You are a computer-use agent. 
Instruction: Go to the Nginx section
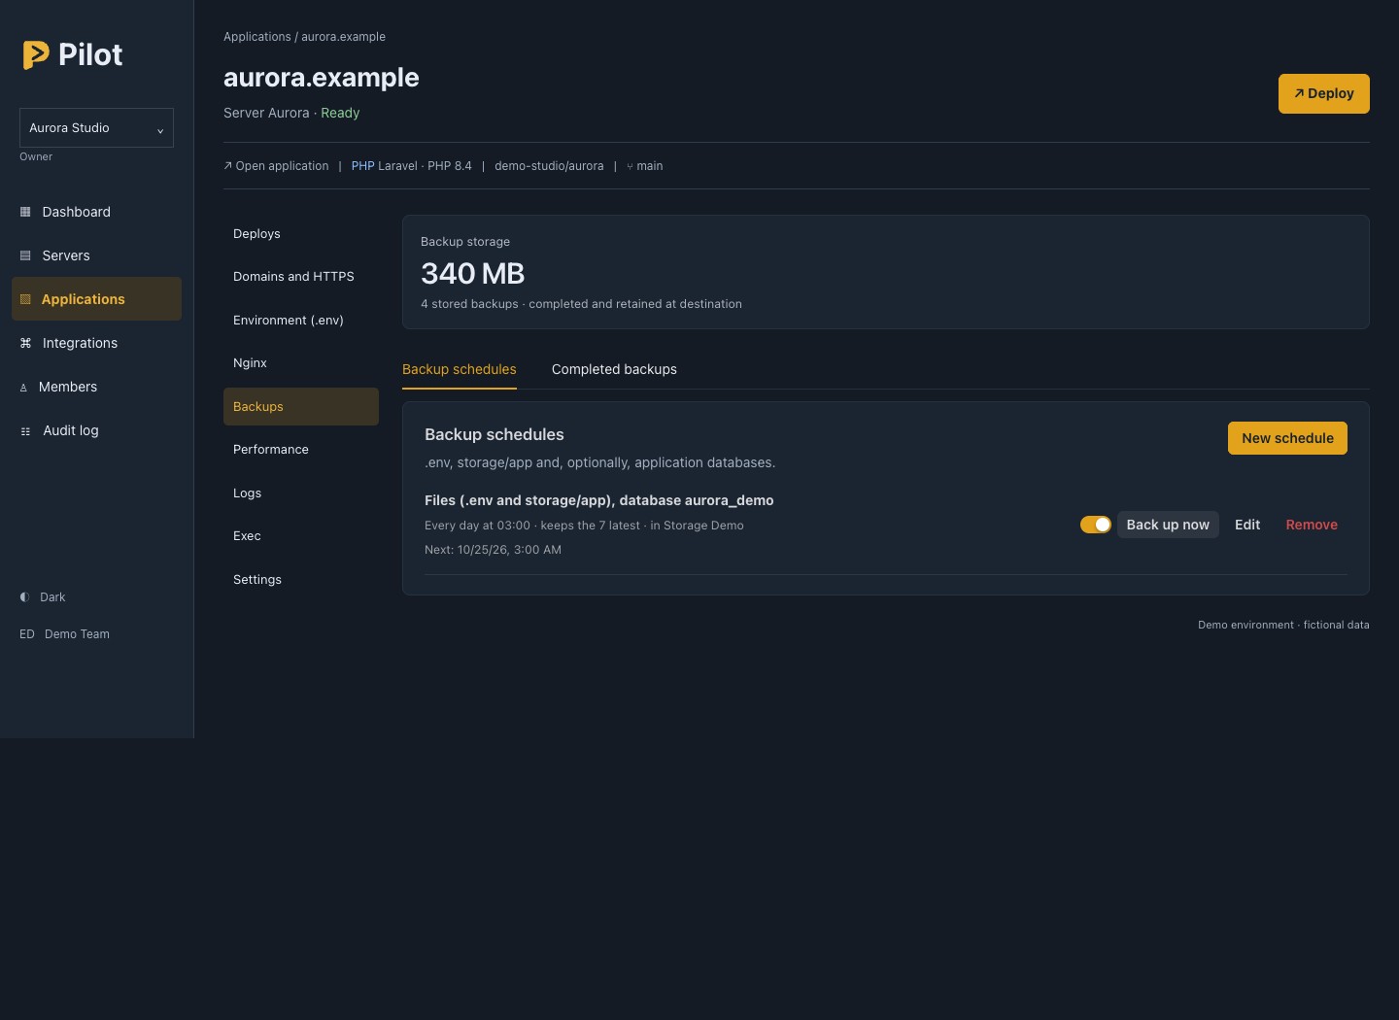(x=301, y=363)
